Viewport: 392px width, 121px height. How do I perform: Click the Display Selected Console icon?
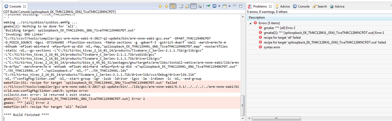pyautogui.click(x=214, y=6)
